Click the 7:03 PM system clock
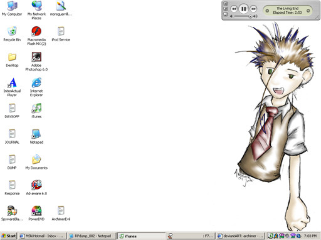The image size is (321, 240). tap(310, 236)
